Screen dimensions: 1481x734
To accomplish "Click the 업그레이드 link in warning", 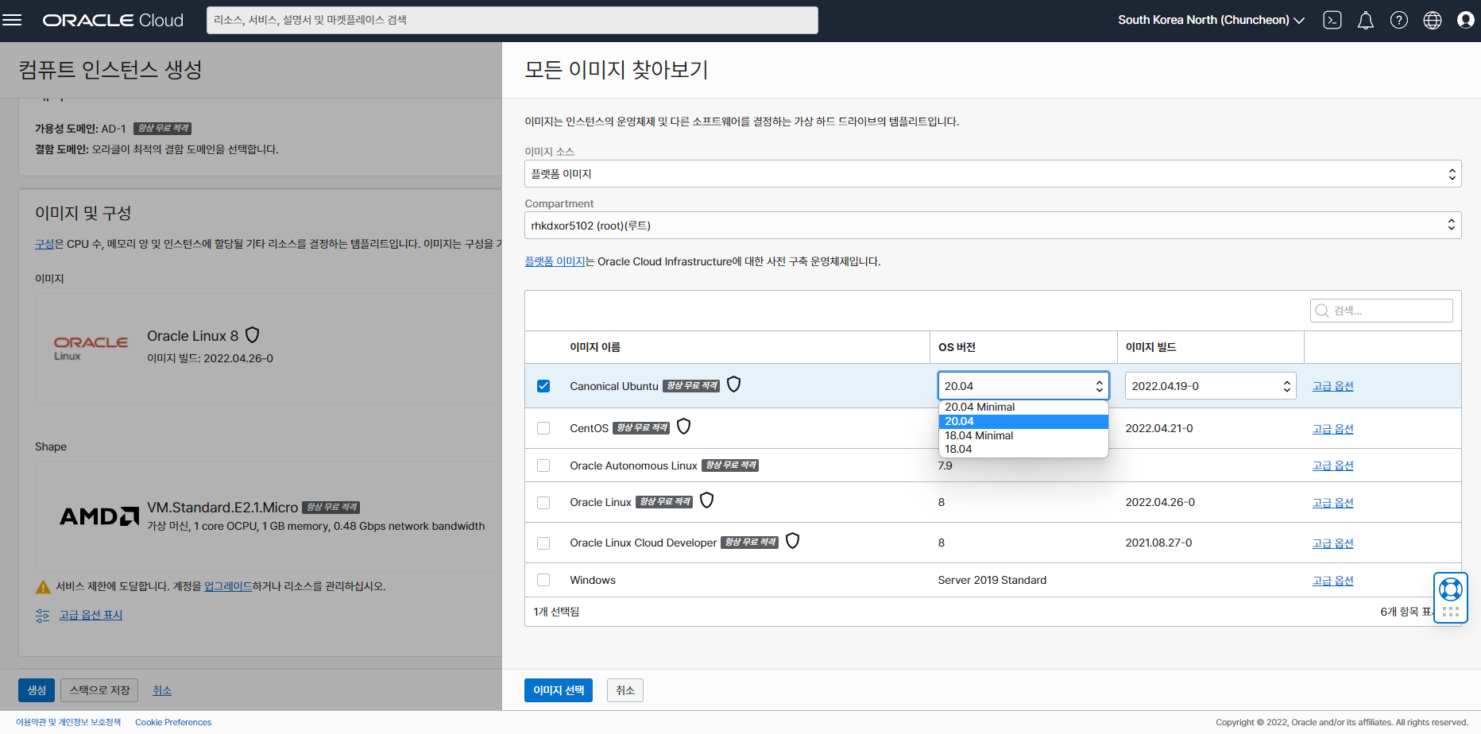I will (x=228, y=586).
